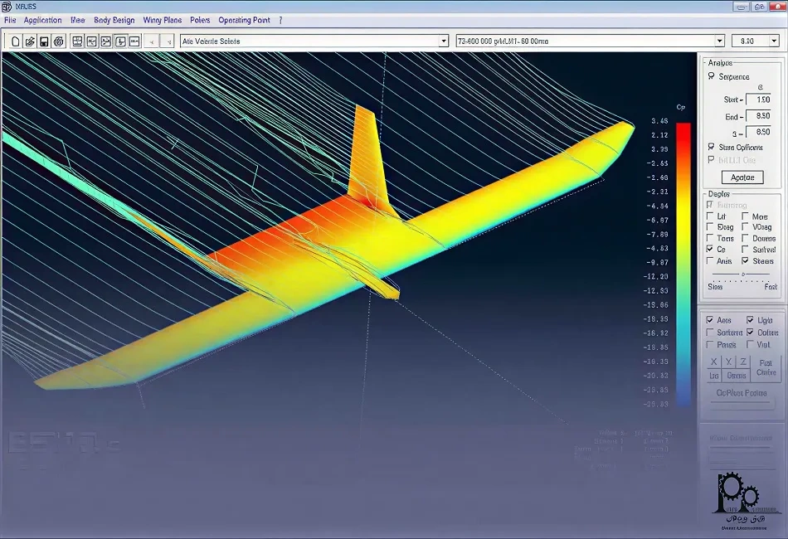
Task: Click the Open file toolbar icon
Action: click(x=30, y=41)
